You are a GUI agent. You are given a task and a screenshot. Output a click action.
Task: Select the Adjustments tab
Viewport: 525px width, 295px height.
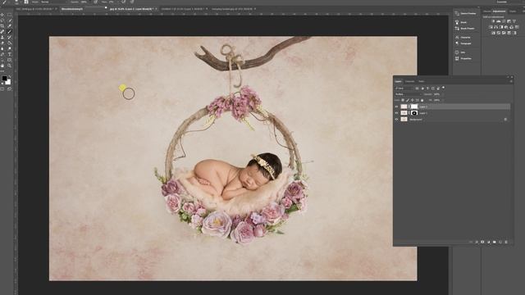point(500,11)
